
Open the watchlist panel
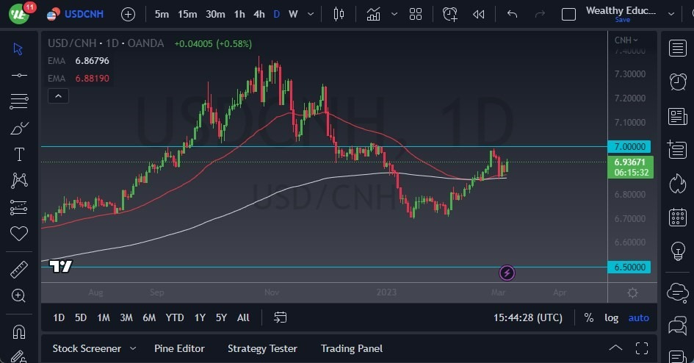coord(678,48)
